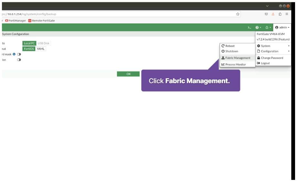Click Logout in the admin menu
This screenshot has height=184, width=297.
click(273, 63)
